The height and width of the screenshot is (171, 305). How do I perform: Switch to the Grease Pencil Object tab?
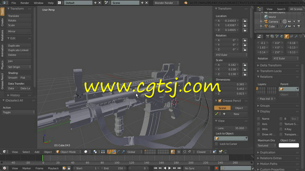239,108
